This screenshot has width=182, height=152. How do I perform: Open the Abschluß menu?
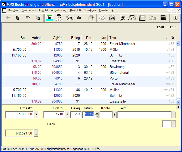click(x=75, y=10)
